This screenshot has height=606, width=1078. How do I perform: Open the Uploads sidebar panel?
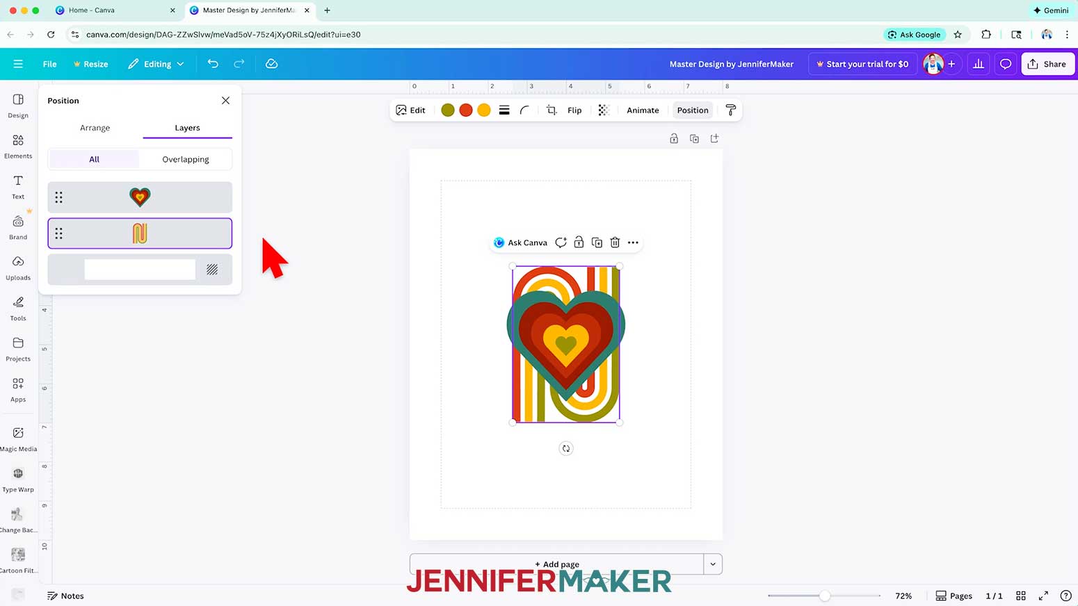pyautogui.click(x=18, y=268)
